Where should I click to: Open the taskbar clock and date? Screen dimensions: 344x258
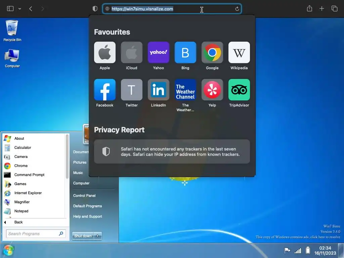tap(325, 251)
